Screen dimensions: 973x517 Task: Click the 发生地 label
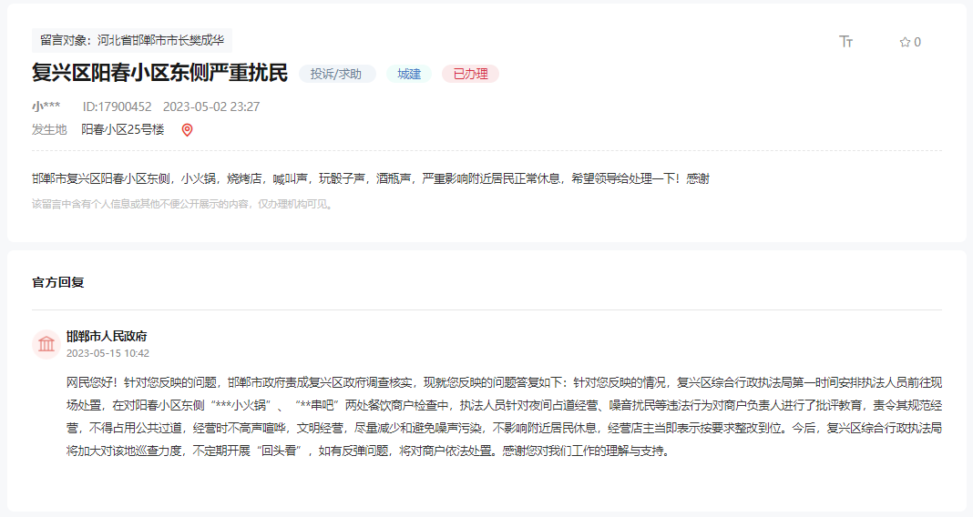tap(49, 129)
